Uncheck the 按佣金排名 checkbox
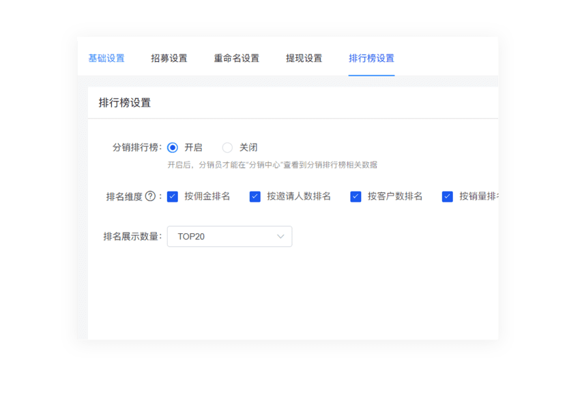Image resolution: width=580 pixels, height=409 pixels. [x=173, y=196]
